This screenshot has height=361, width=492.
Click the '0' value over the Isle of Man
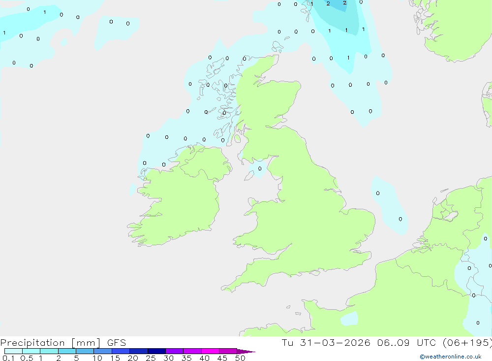(x=260, y=169)
